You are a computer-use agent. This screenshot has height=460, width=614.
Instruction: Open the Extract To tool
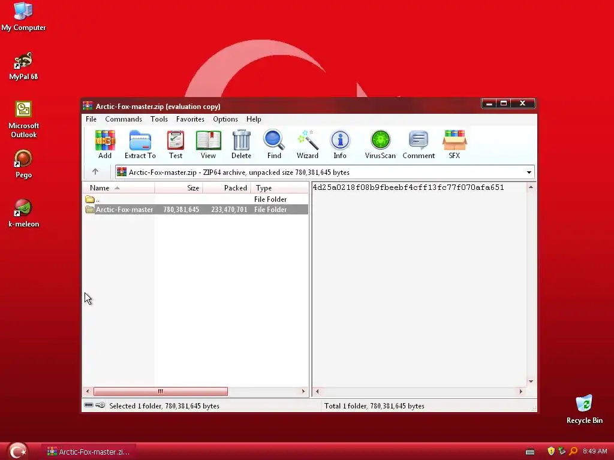pyautogui.click(x=140, y=144)
